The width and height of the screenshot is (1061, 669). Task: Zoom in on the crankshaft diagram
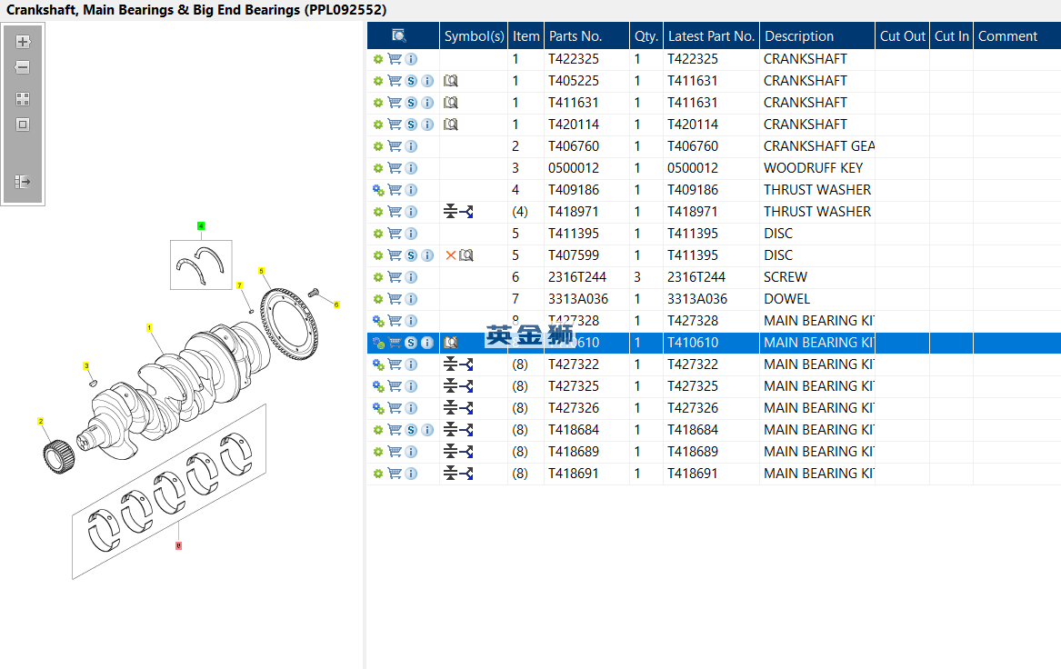(23, 42)
